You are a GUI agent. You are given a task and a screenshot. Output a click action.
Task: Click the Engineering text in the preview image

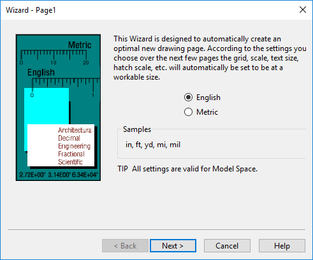tap(75, 146)
